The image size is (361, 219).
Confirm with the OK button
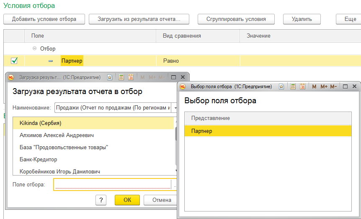click(127, 200)
